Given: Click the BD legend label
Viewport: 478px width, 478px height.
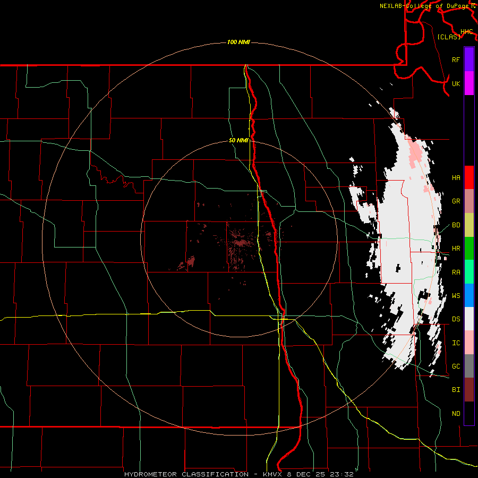Looking at the screenshot, I should click(x=456, y=225).
